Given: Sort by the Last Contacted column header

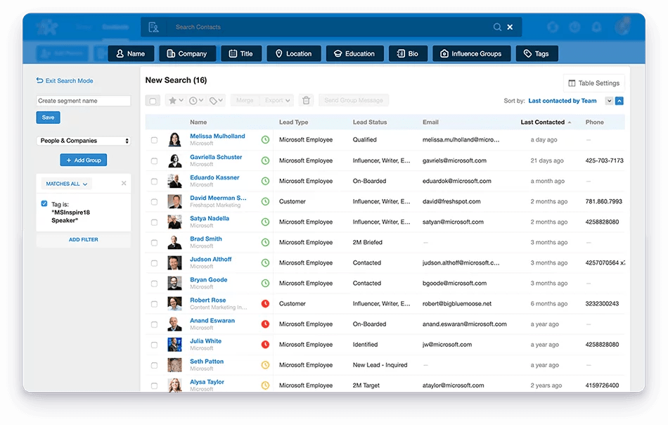Looking at the screenshot, I should point(544,122).
